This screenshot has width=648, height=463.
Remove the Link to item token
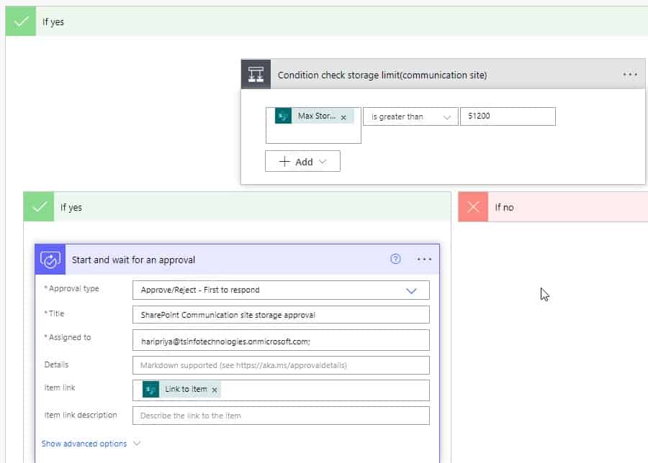215,390
